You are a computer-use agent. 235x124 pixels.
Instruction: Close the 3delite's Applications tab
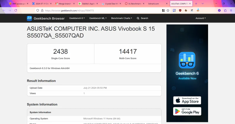pyautogui.click(x=97, y=4)
